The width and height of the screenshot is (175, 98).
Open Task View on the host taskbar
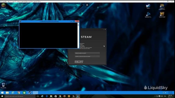pyautogui.click(x=38, y=96)
